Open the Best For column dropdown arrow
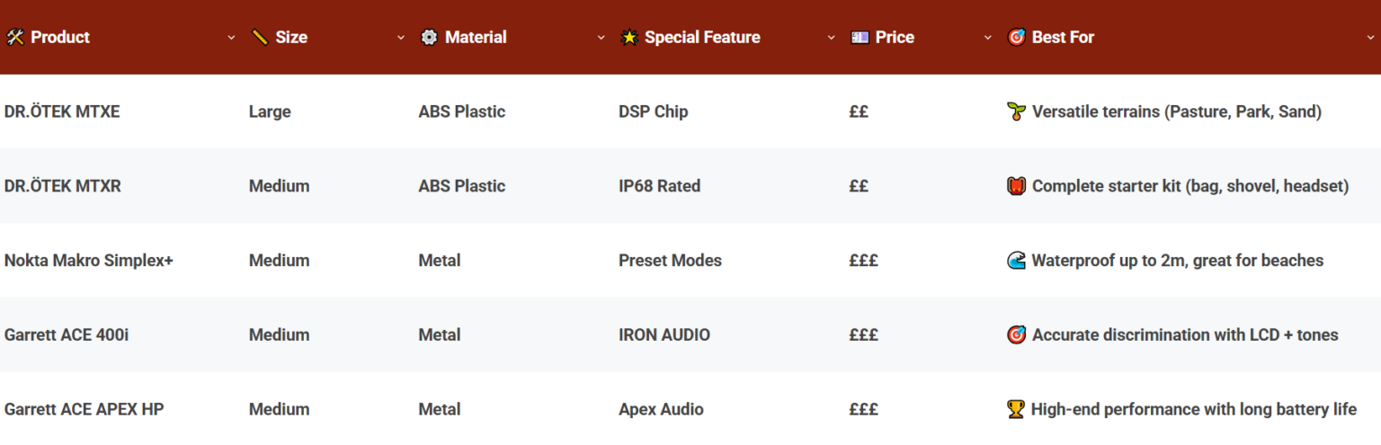 pos(1370,38)
